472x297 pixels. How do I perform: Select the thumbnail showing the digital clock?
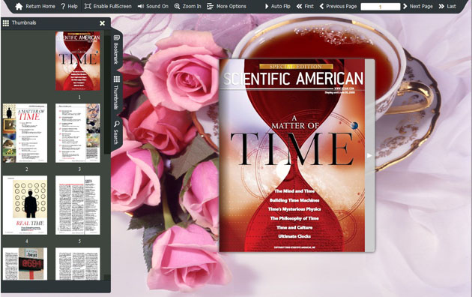point(25,264)
